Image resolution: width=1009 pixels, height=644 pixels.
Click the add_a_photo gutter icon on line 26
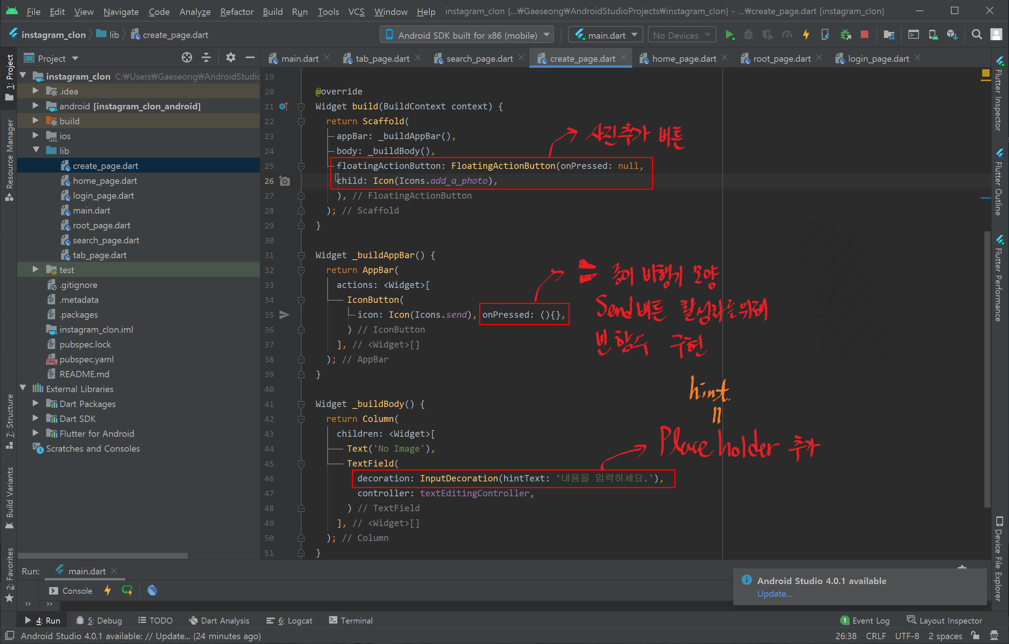click(284, 181)
